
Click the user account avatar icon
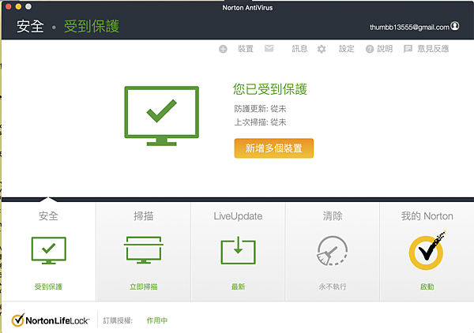coord(455,26)
